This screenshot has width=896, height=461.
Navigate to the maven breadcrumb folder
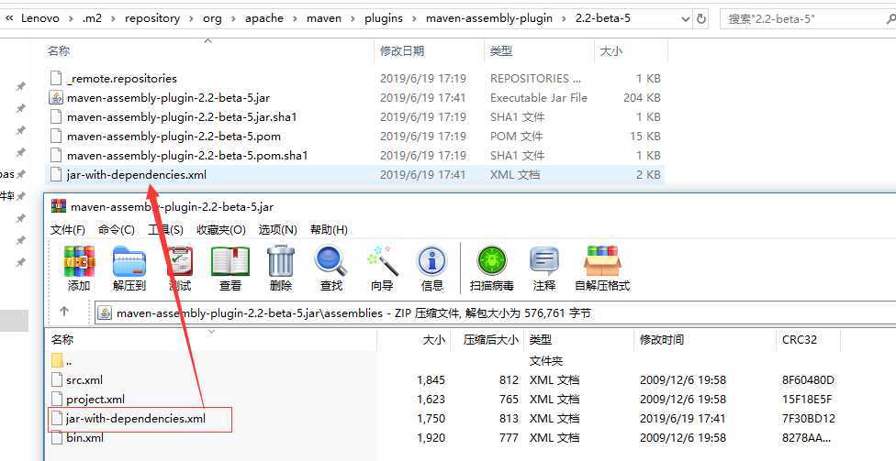324,18
